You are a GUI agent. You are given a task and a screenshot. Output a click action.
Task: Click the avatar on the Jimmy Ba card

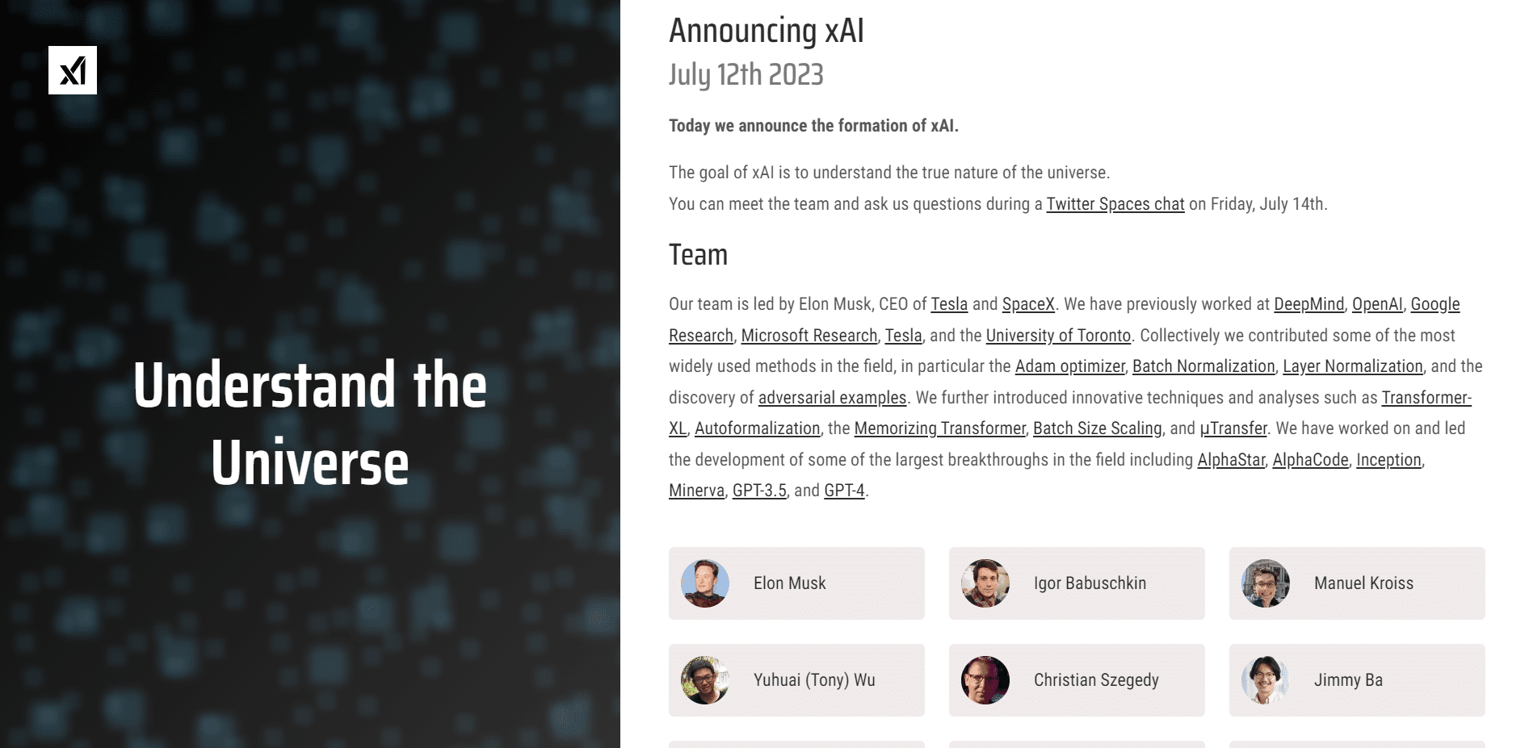1266,680
